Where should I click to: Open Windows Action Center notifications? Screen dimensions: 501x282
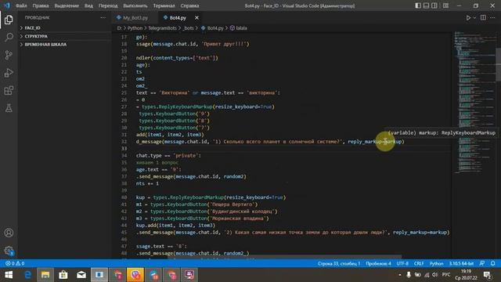pyautogui.click(x=488, y=275)
